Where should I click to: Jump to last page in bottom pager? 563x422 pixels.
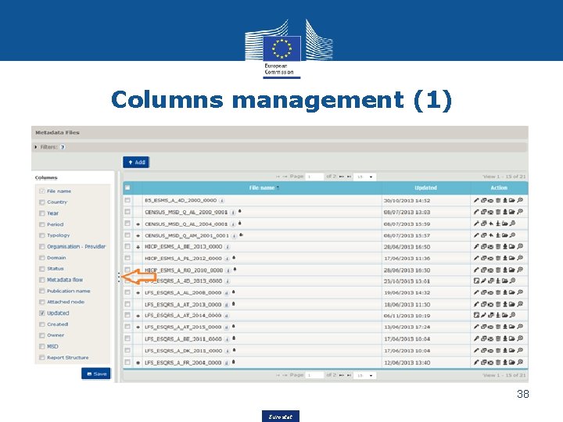(x=349, y=375)
